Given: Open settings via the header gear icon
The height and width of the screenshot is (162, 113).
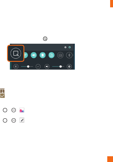Looking at the screenshot, I should point(66,47).
